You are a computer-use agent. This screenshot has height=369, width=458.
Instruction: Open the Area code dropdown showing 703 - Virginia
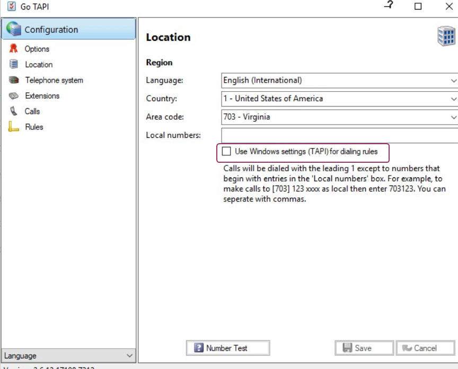click(339, 117)
